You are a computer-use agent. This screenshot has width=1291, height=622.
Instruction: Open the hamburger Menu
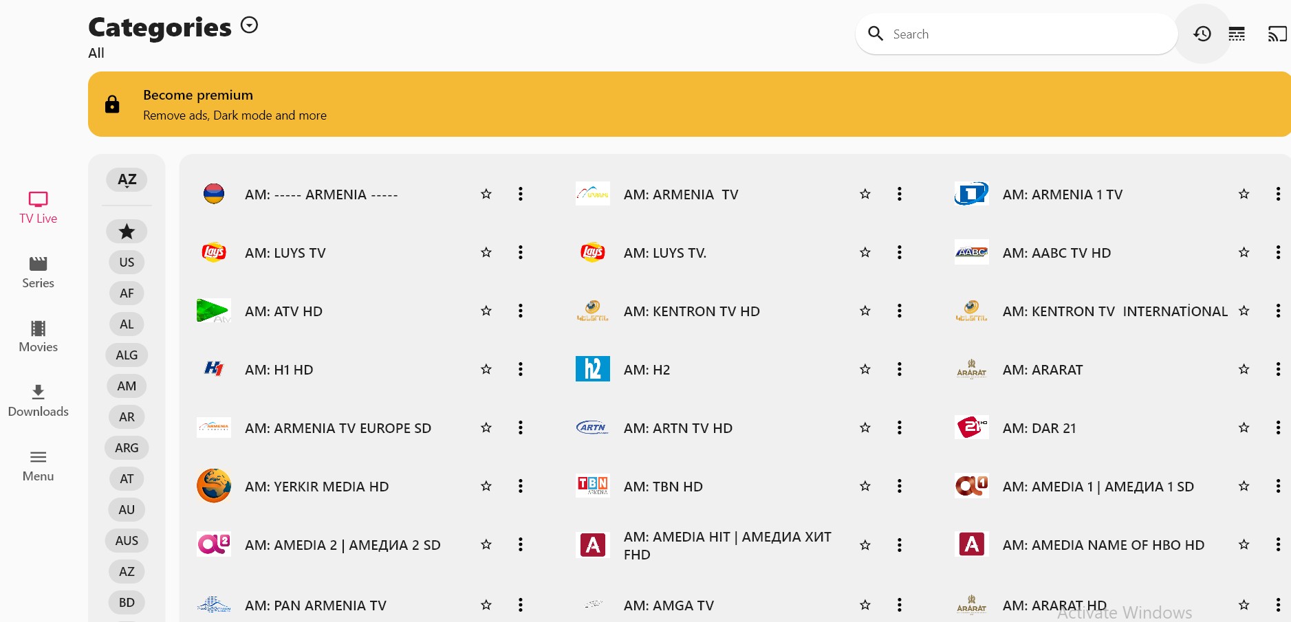(x=39, y=466)
